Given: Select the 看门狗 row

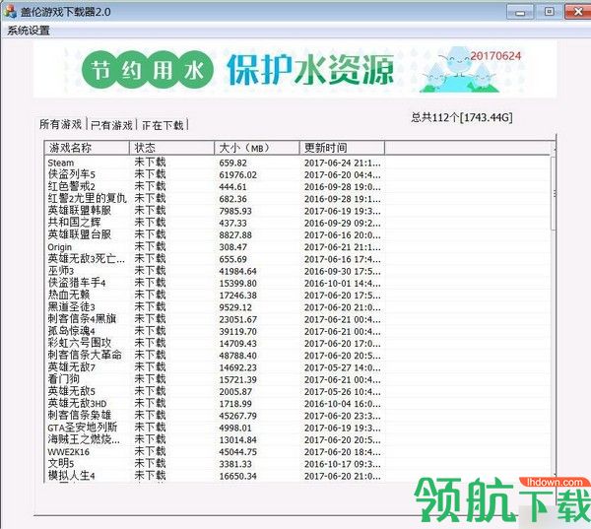Looking at the screenshot, I should tap(297, 380).
